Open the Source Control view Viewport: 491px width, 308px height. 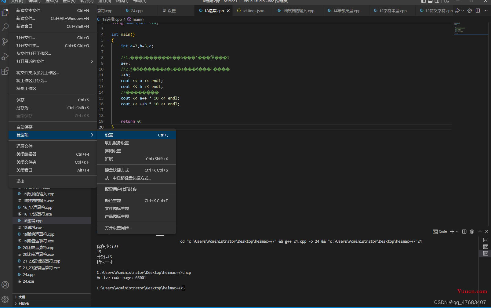5,42
